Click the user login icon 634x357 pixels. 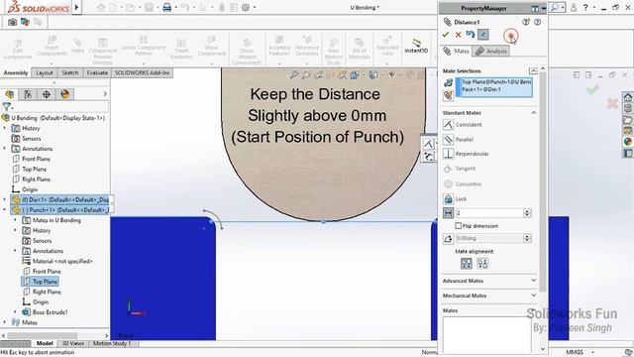click(574, 7)
